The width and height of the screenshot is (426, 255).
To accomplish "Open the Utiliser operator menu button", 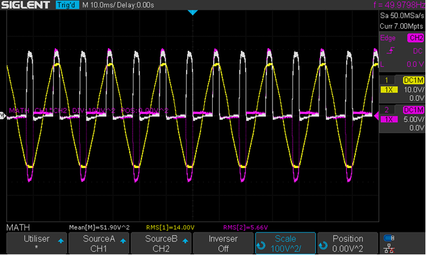I will pyautogui.click(x=37, y=243).
